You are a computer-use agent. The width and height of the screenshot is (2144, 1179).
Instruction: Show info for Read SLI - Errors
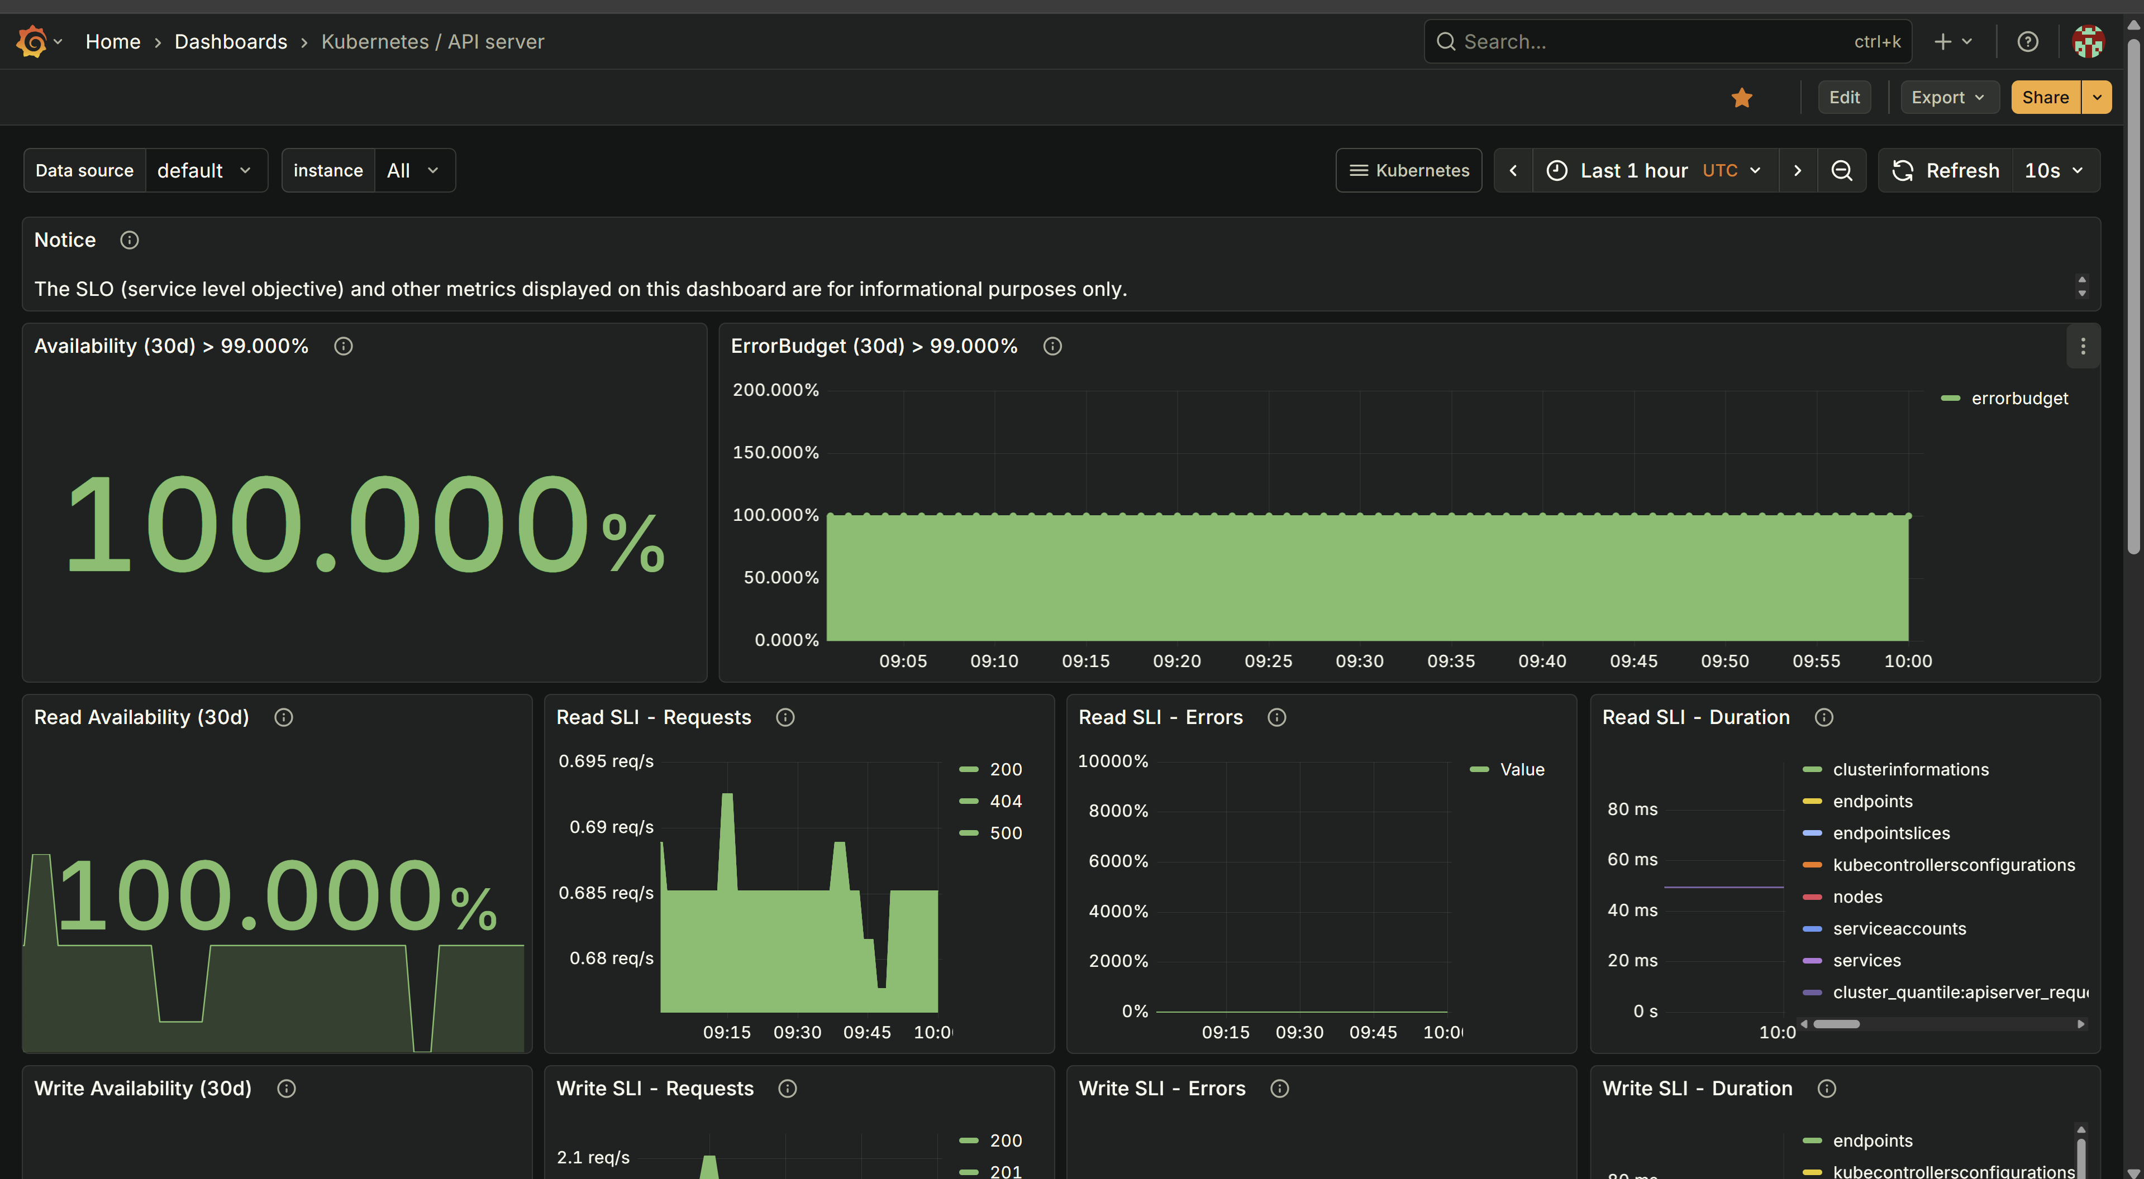(x=1277, y=717)
